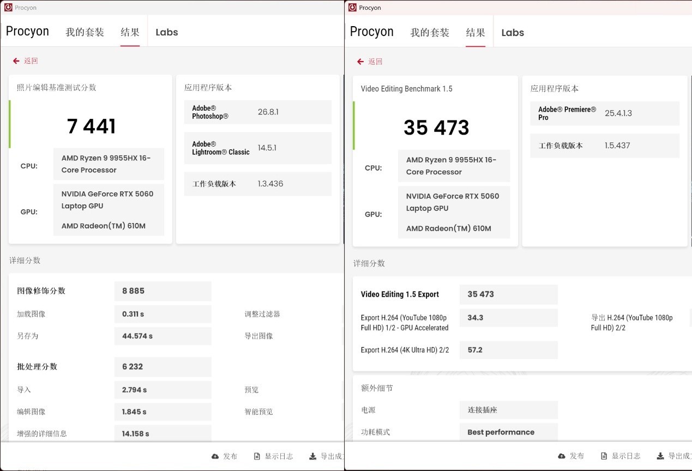Switch to Labs tab in left window
Viewport: 692px width, 471px height.
167,32
